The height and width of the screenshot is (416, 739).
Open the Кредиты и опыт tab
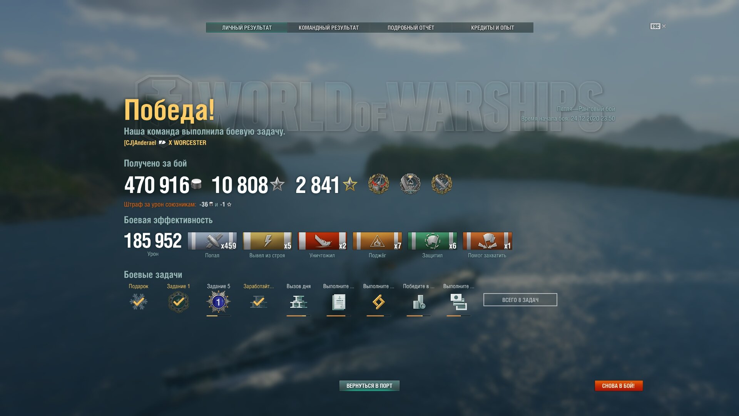pyautogui.click(x=493, y=28)
